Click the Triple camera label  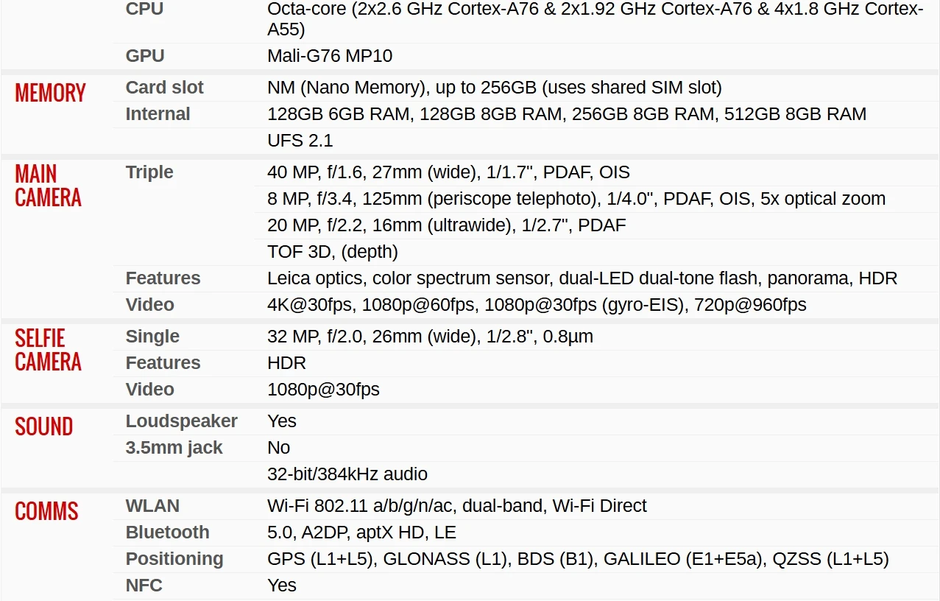click(149, 172)
